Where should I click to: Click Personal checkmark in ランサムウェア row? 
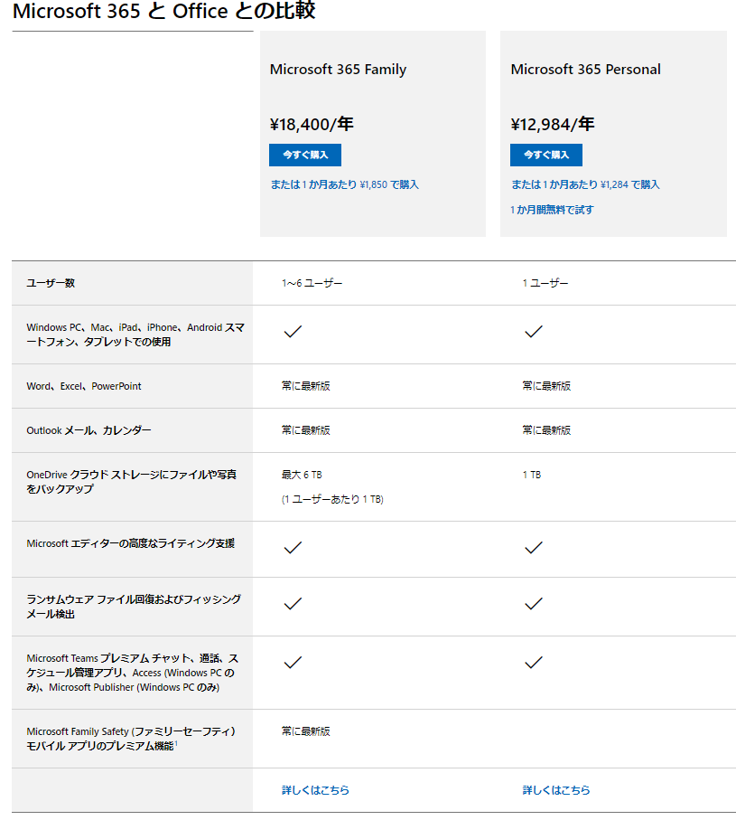coord(533,604)
